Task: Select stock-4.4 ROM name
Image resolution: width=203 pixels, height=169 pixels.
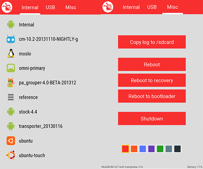Action: coord(28,112)
